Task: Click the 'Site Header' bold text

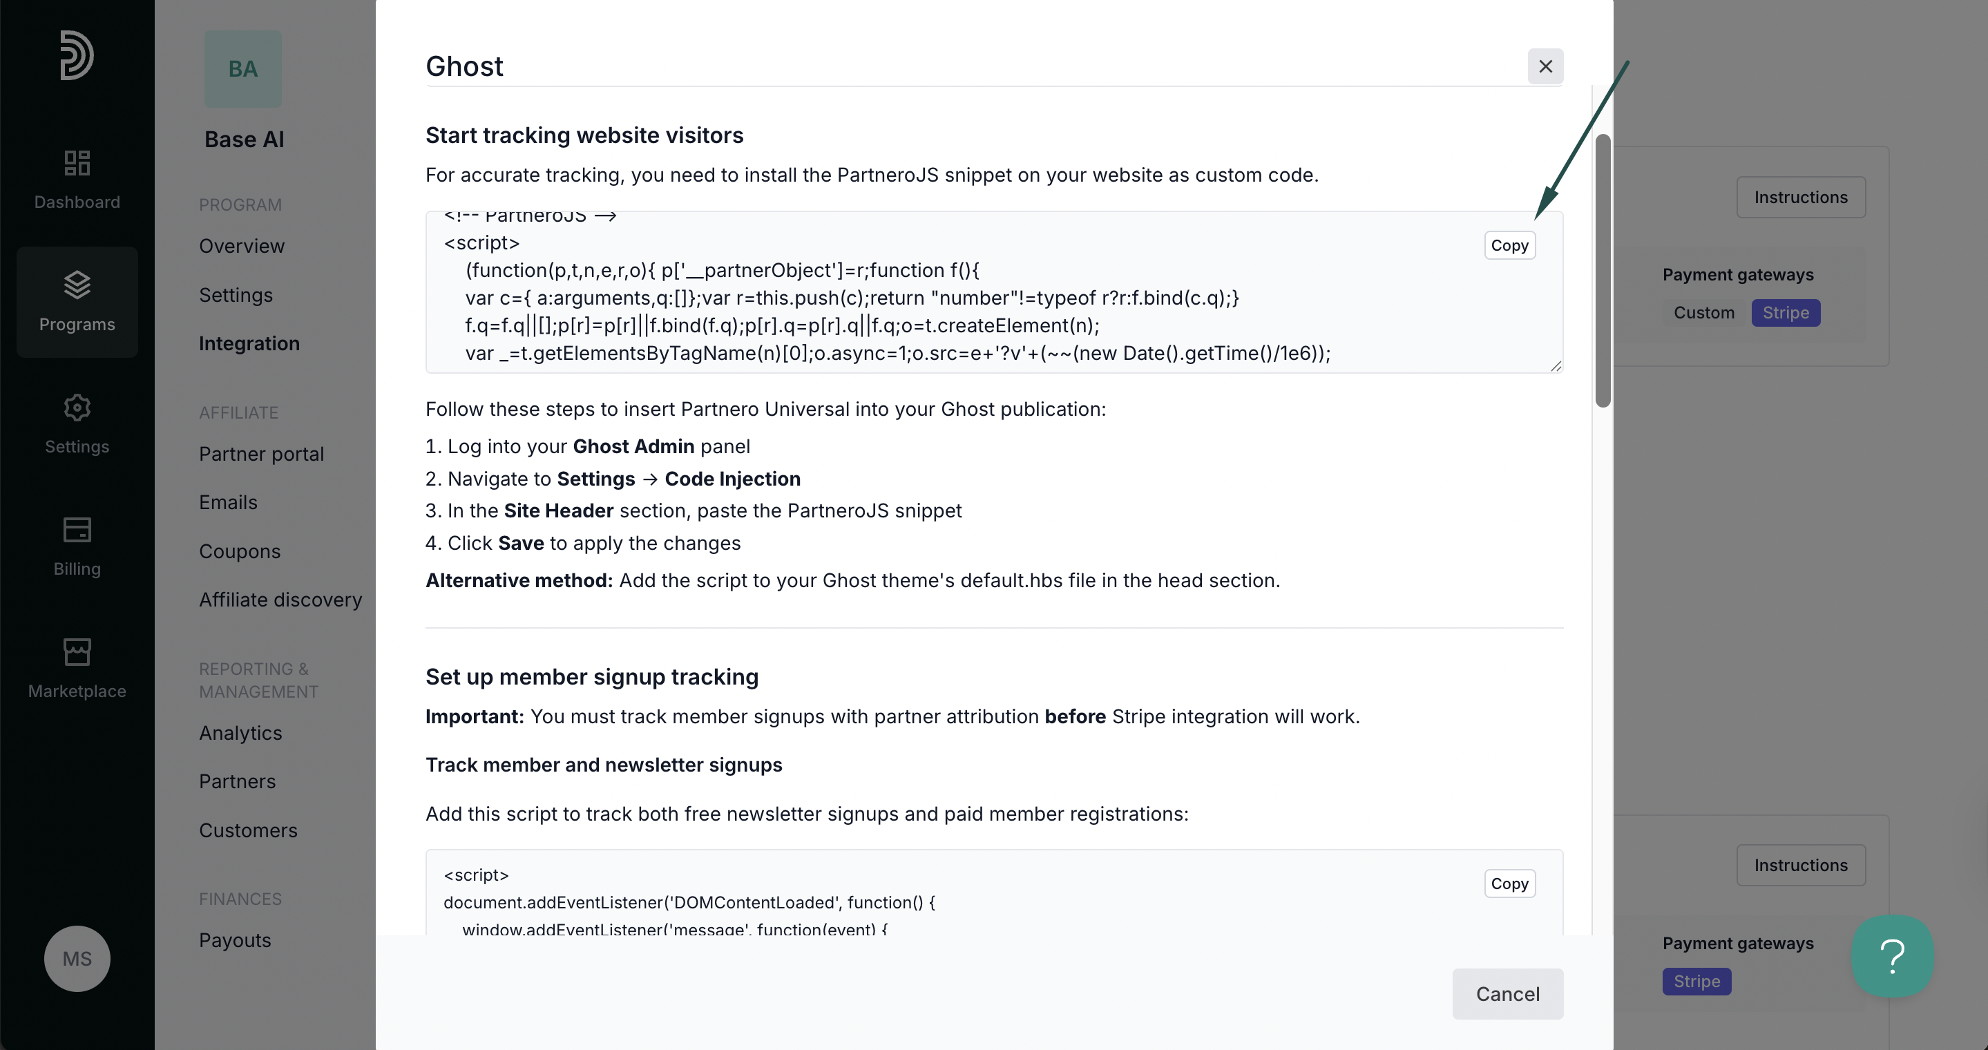Action: coord(558,510)
